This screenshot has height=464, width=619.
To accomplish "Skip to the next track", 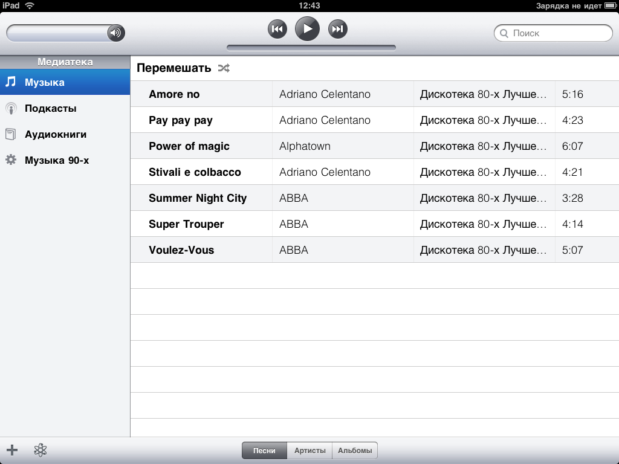I will (337, 29).
